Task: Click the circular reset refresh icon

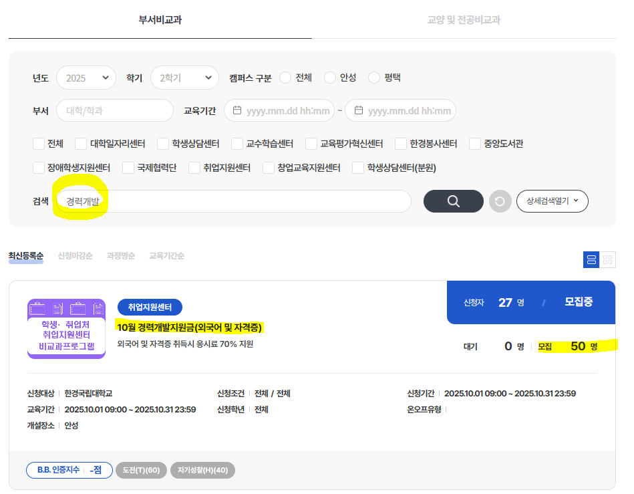Action: (500, 201)
